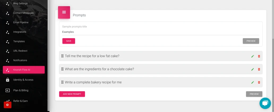This screenshot has height=112, width=274.
Task: Click the pink Prompts list icon
Action: pyautogui.click(x=64, y=12)
